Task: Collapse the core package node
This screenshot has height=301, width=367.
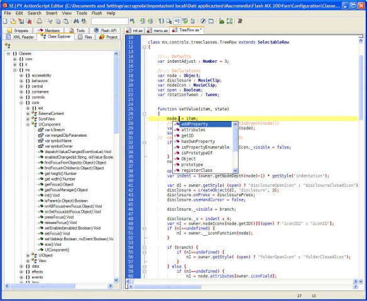Action: (x=21, y=103)
